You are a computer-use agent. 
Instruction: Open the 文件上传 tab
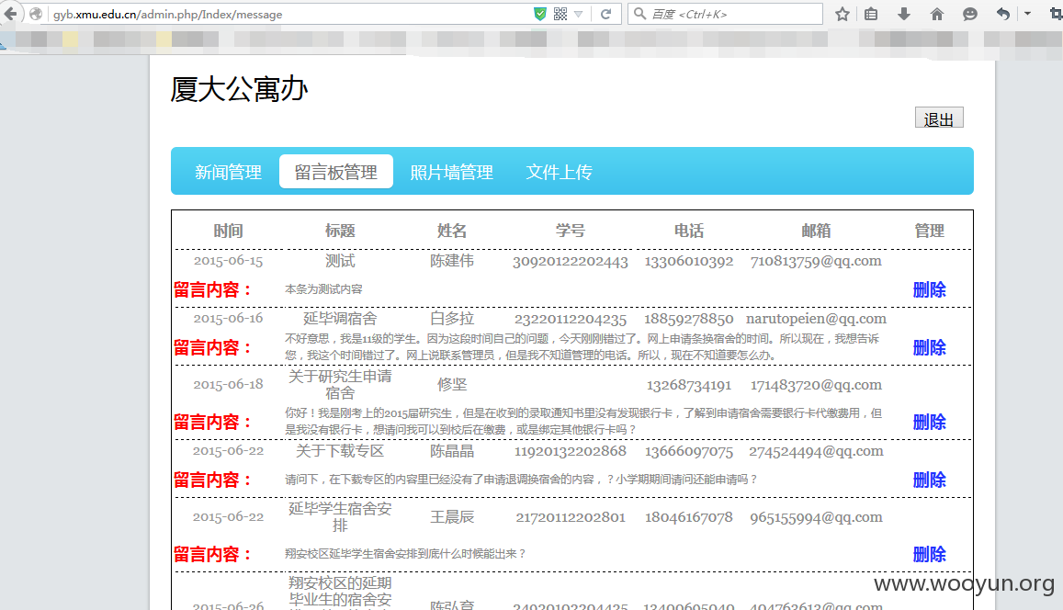tap(560, 172)
